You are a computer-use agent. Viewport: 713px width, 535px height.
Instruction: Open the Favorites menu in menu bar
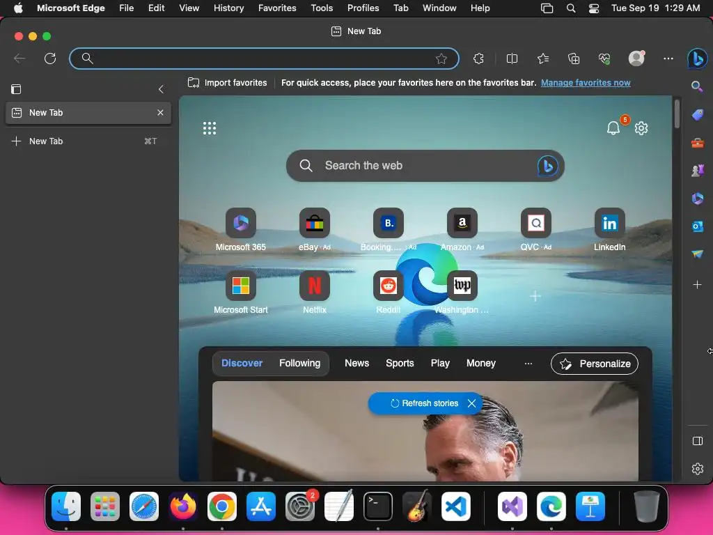(277, 8)
